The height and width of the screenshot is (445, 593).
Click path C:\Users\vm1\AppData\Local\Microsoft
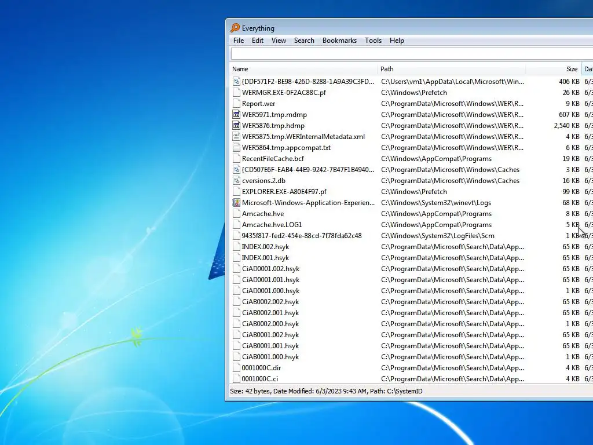pos(452,81)
